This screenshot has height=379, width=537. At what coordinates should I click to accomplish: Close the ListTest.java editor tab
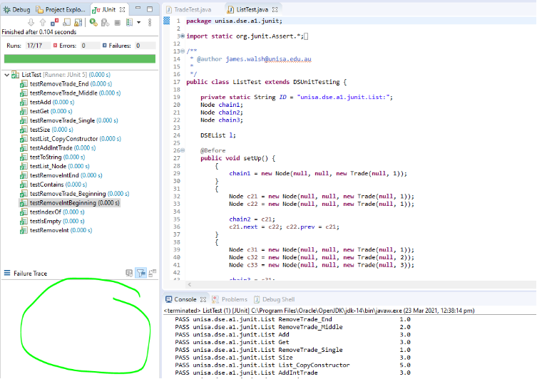tap(275, 9)
